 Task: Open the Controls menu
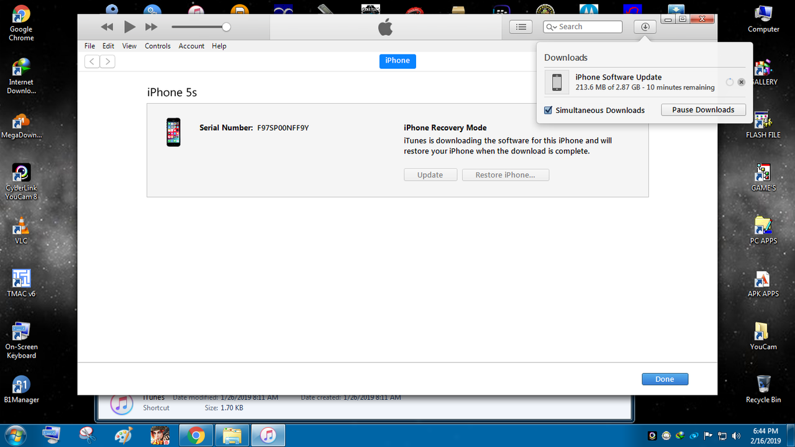click(158, 46)
